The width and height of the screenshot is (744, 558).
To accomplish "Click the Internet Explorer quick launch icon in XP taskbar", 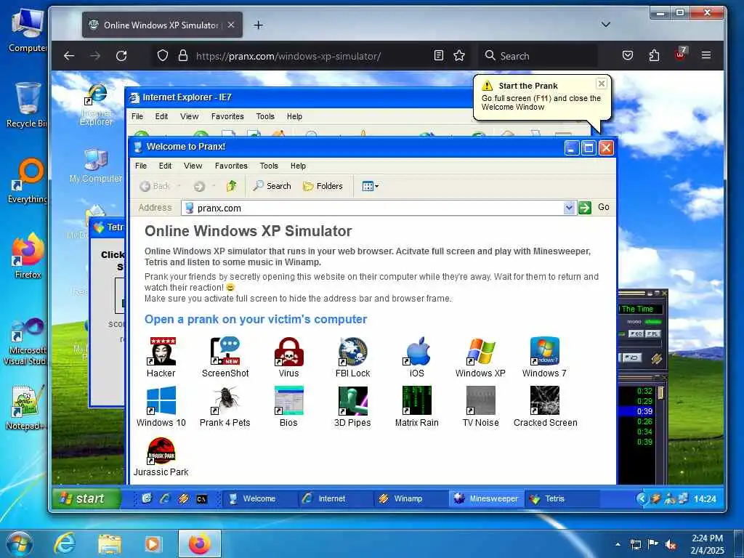I will pyautogui.click(x=165, y=498).
